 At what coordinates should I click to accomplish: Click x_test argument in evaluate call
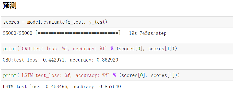pyautogui.click(x=75, y=22)
